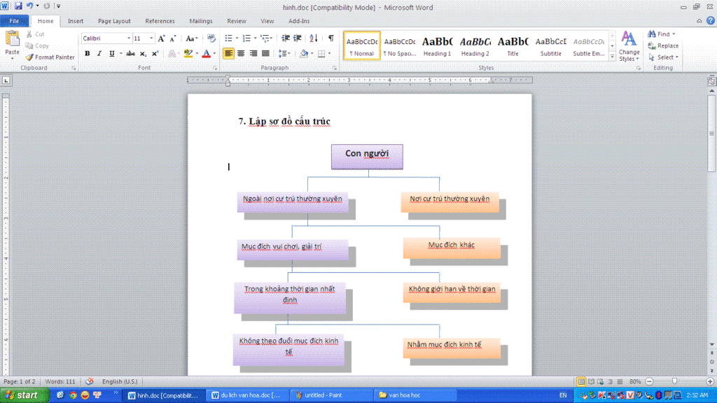Click the zoom slider in the status bar
Image resolution: width=717 pixels, height=403 pixels.
pyautogui.click(x=674, y=381)
